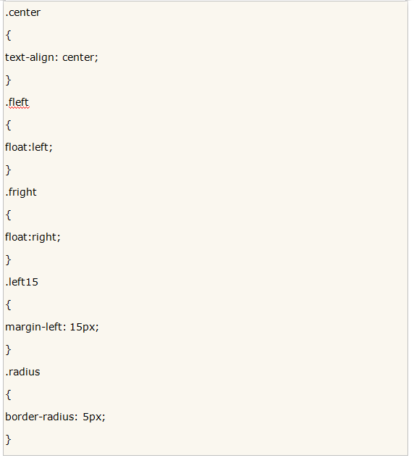Click opening brace below .fleft
The image size is (414, 458).
[9, 125]
